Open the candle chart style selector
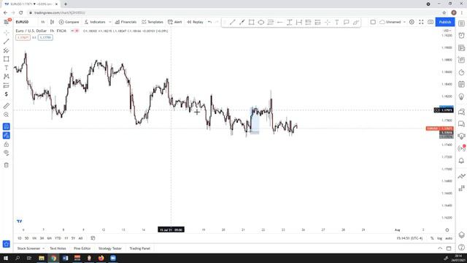Viewport: 467px width, 263px height. click(x=52, y=22)
